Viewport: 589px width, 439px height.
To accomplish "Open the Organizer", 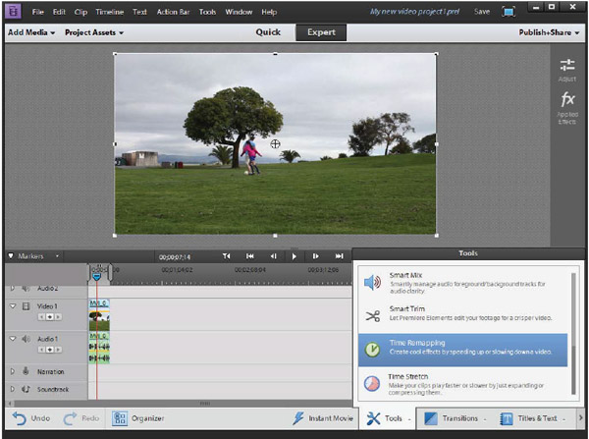I will pyautogui.click(x=138, y=418).
